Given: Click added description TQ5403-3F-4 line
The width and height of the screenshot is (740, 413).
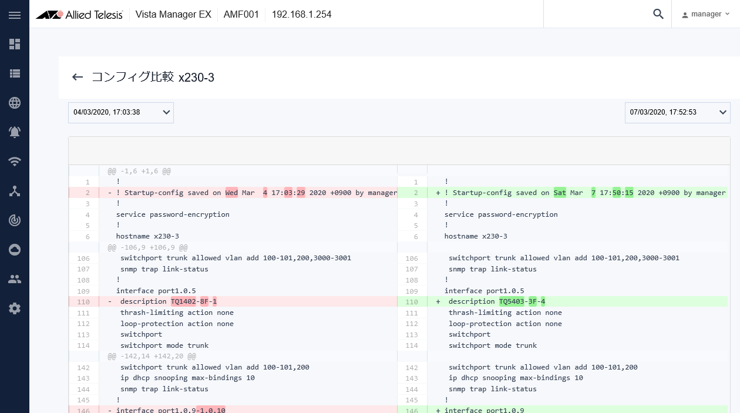Looking at the screenshot, I should pyautogui.click(x=522, y=301).
